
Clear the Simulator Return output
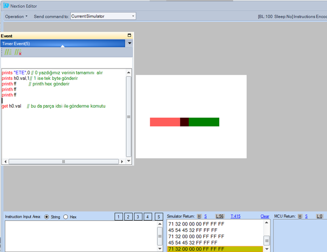265,217
